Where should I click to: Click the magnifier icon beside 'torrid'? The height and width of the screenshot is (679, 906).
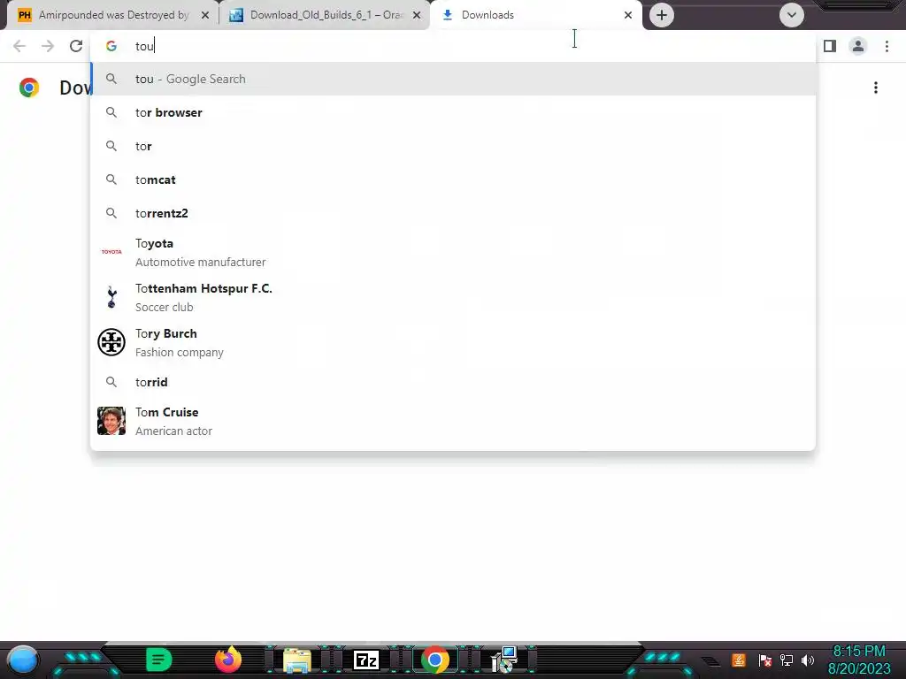click(111, 382)
